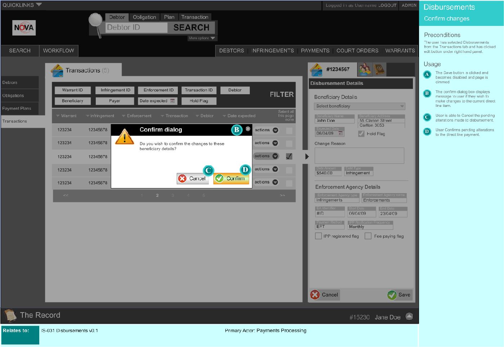Check the Fee paying flag checkbox
The image size is (504, 347).
[368, 236]
